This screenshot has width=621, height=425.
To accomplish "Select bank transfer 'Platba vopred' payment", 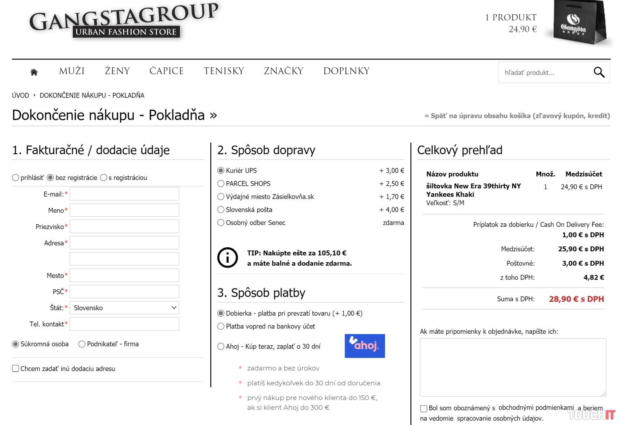I will [x=221, y=327].
